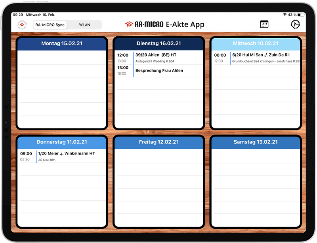The image size is (317, 243).
Task: Tap the round RA-MICRO seal logo
Action: (22, 25)
